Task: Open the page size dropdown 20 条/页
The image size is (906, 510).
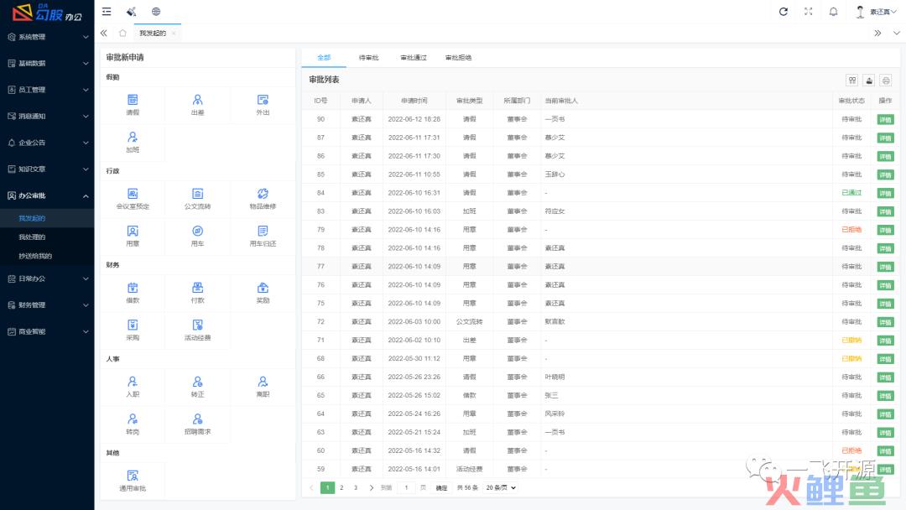Action: [500, 487]
